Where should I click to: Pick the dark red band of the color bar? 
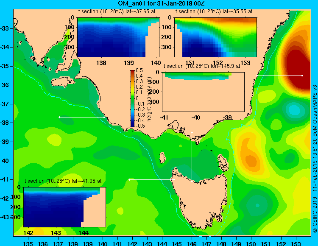coord(132,72)
